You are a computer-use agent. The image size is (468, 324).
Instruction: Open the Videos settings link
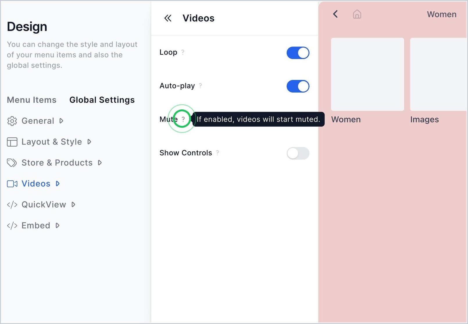[36, 184]
